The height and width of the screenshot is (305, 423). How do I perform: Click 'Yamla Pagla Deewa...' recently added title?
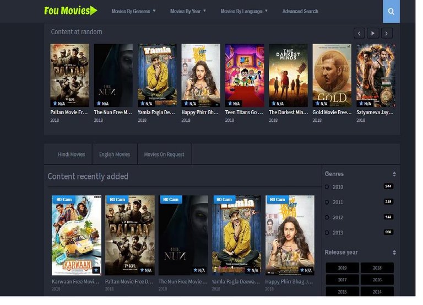click(x=236, y=281)
